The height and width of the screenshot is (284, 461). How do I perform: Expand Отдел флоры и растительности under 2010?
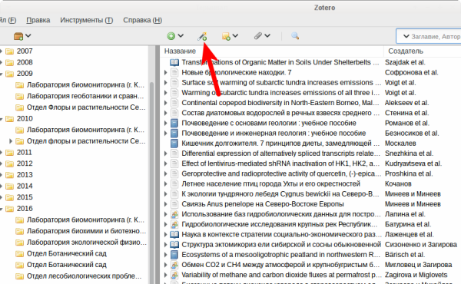click(11, 141)
